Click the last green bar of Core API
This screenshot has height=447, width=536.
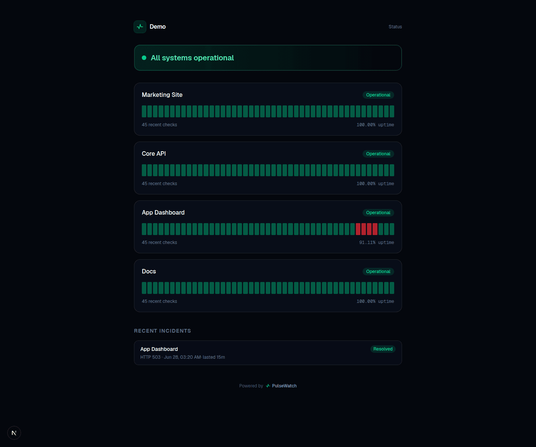pos(392,170)
